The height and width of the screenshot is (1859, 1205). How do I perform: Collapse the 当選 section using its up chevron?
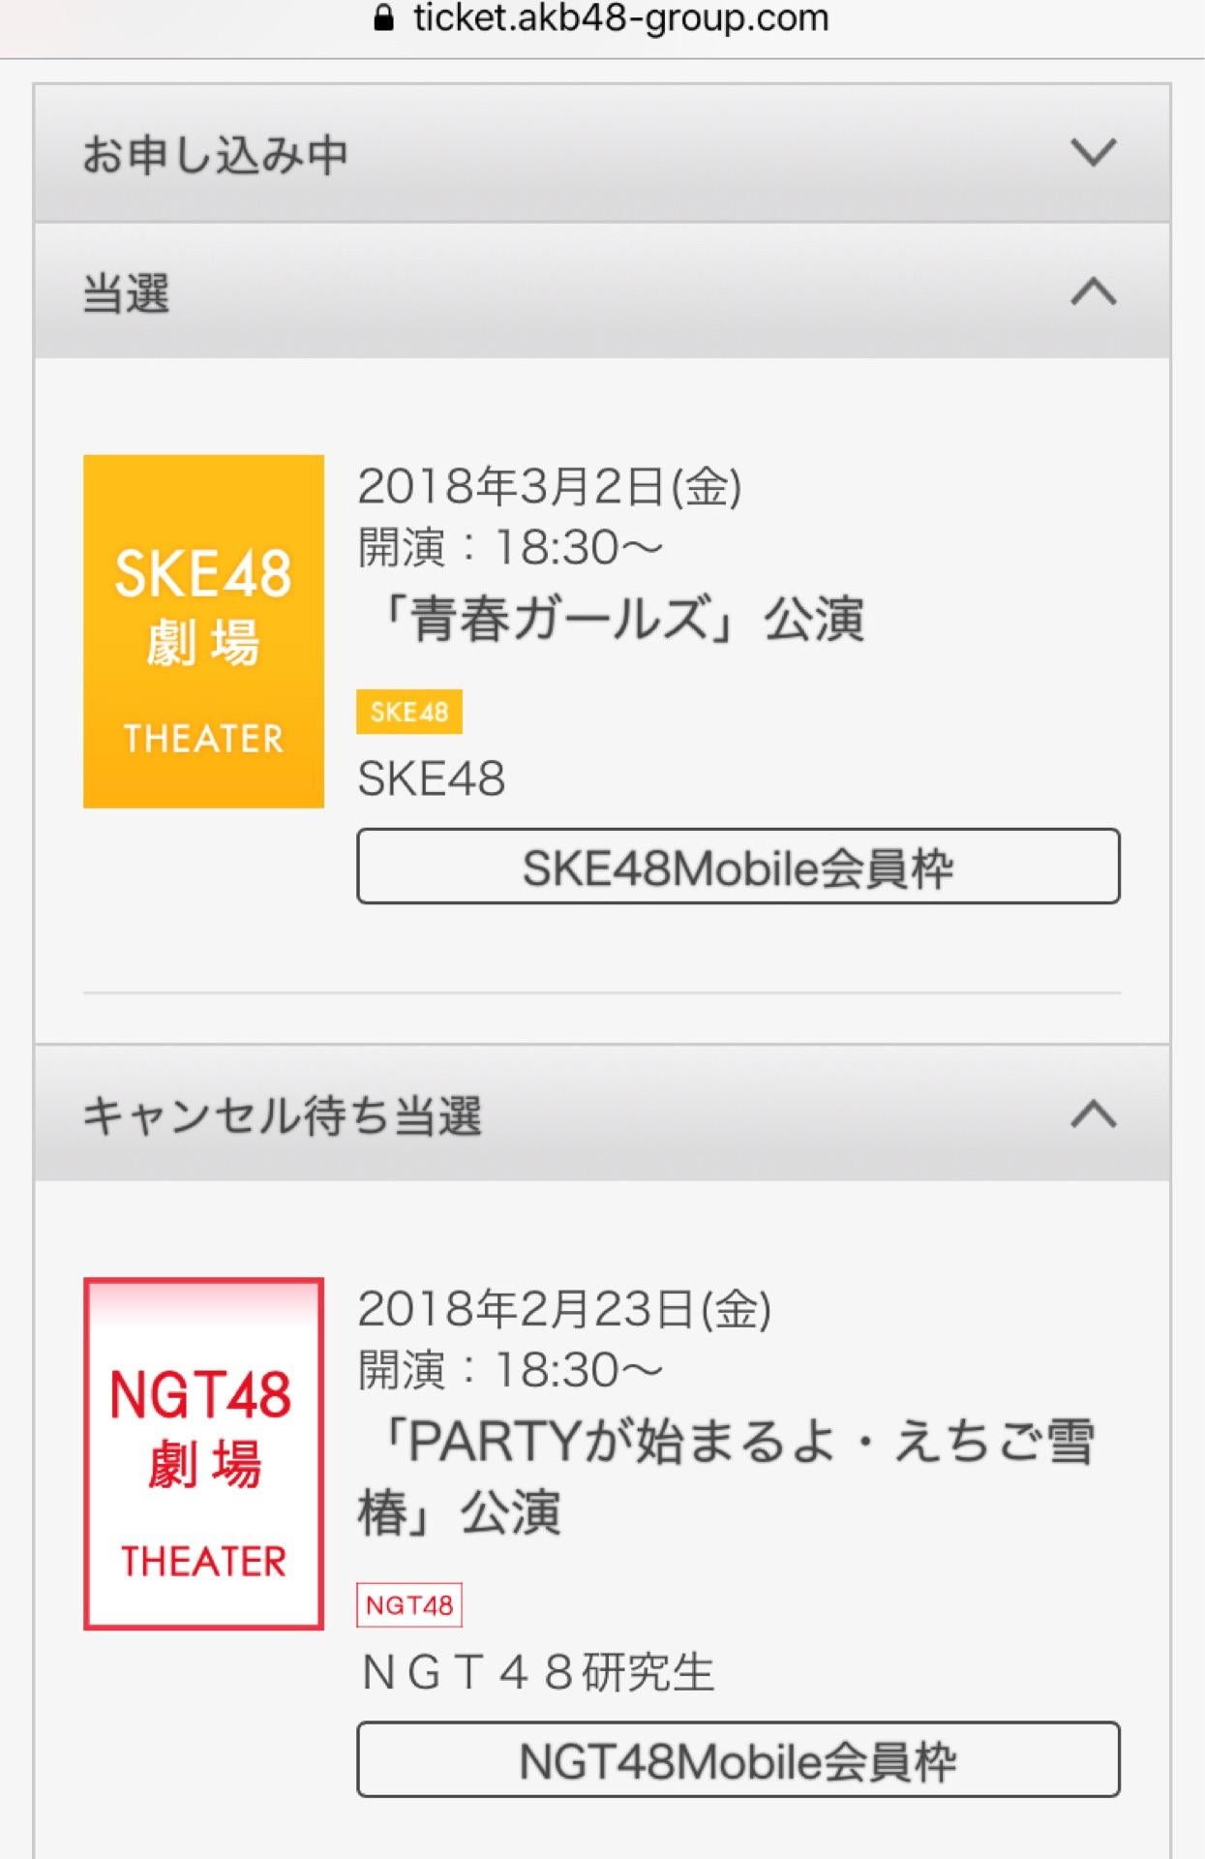click(1093, 291)
